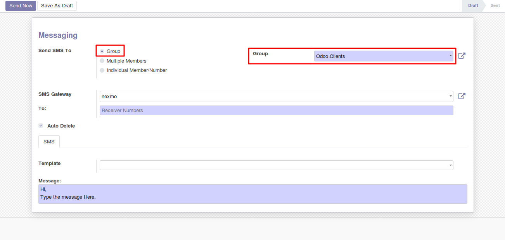Click the Auto Delete label text

coord(61,126)
